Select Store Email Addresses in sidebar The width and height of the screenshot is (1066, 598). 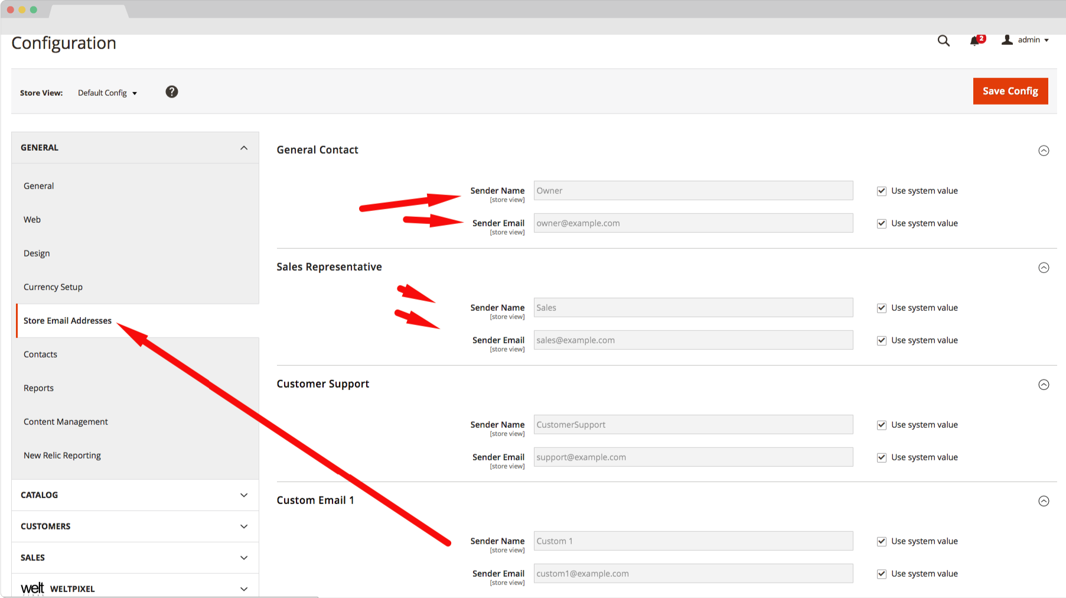click(67, 321)
